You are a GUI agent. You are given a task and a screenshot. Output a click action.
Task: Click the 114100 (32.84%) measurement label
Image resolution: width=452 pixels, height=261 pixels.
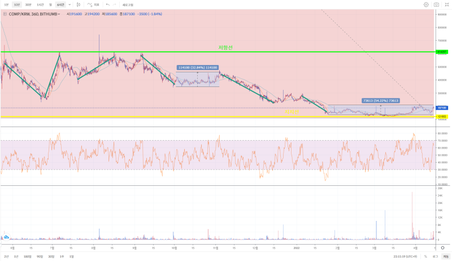coord(197,68)
